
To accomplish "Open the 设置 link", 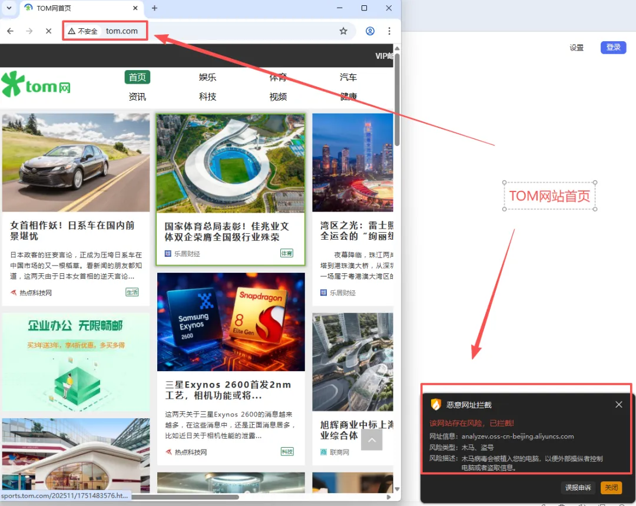I will (577, 48).
